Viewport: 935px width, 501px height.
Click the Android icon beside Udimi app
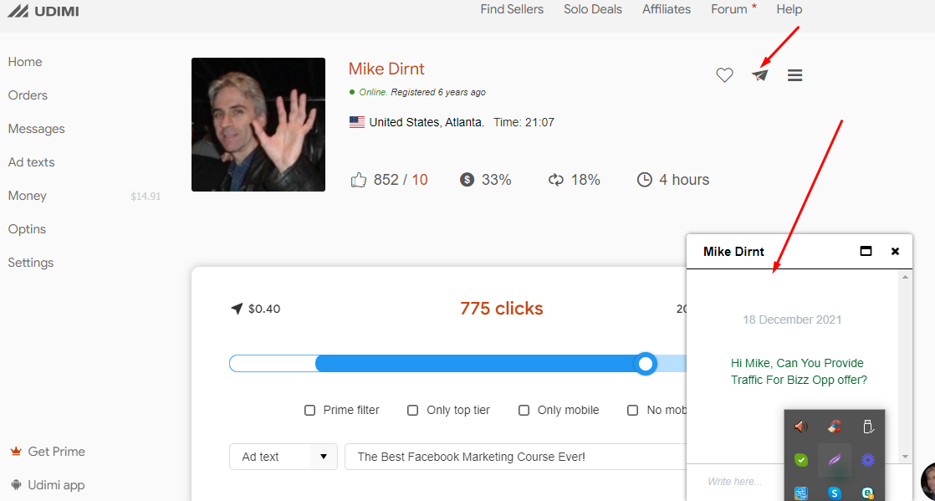16,485
